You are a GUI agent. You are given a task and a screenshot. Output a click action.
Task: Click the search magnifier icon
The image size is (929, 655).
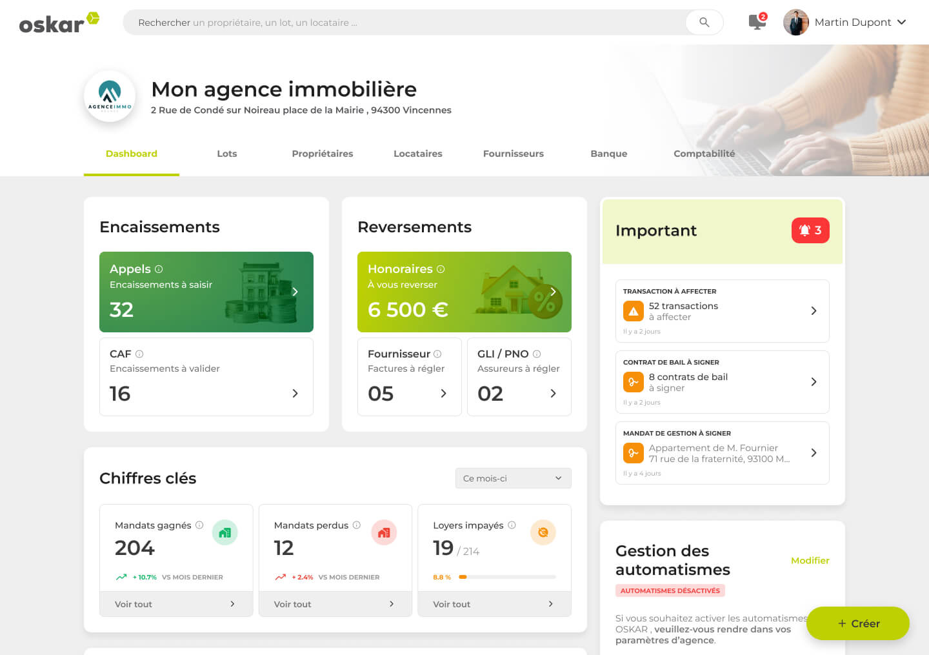(704, 22)
